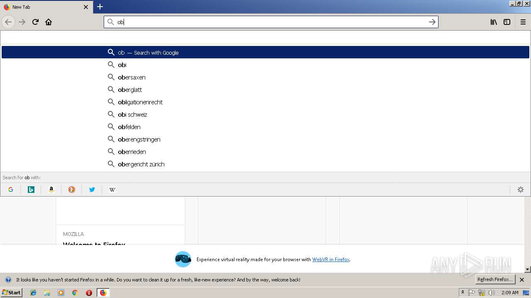Pick the 'oberrieden' suggestion
Screen dimensions: 531x298
coord(265,151)
